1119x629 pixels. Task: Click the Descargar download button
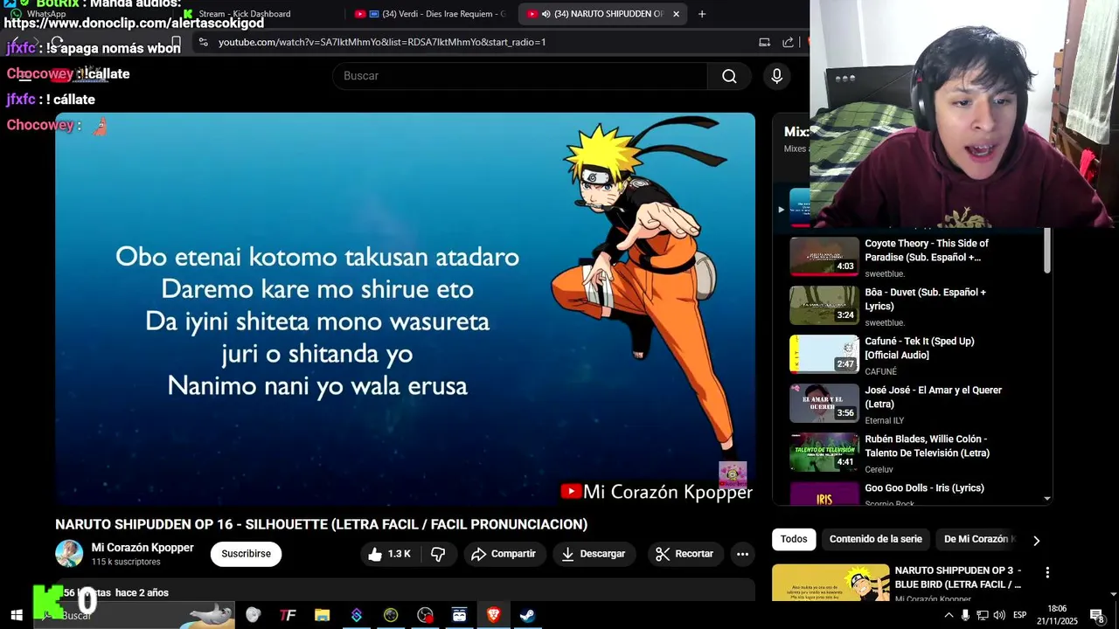click(x=594, y=554)
